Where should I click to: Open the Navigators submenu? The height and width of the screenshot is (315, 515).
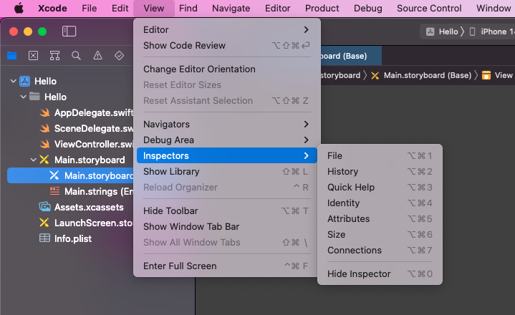[226, 124]
